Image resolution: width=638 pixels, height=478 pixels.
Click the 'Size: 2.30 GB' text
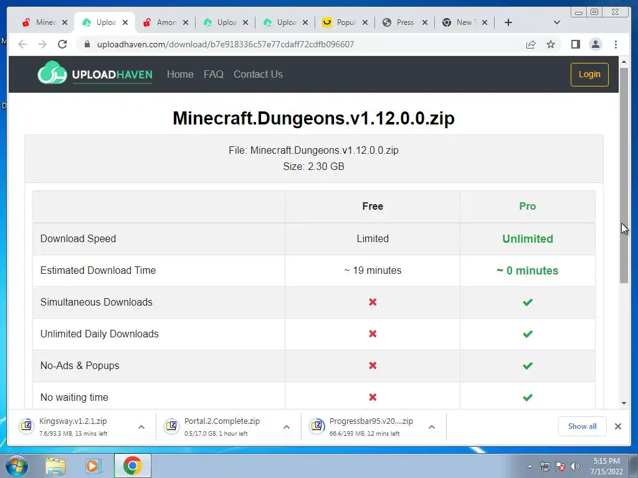tap(314, 166)
